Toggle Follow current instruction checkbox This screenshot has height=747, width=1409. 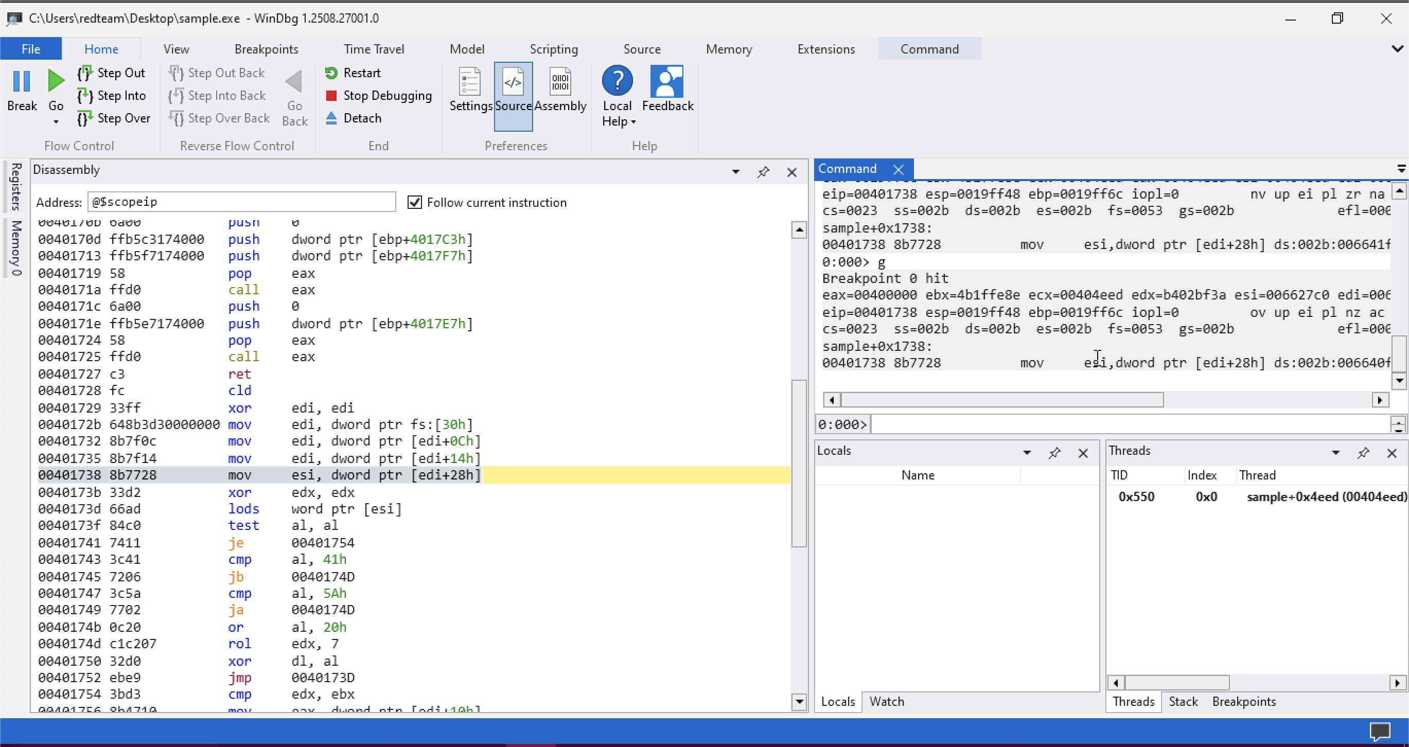pos(415,202)
